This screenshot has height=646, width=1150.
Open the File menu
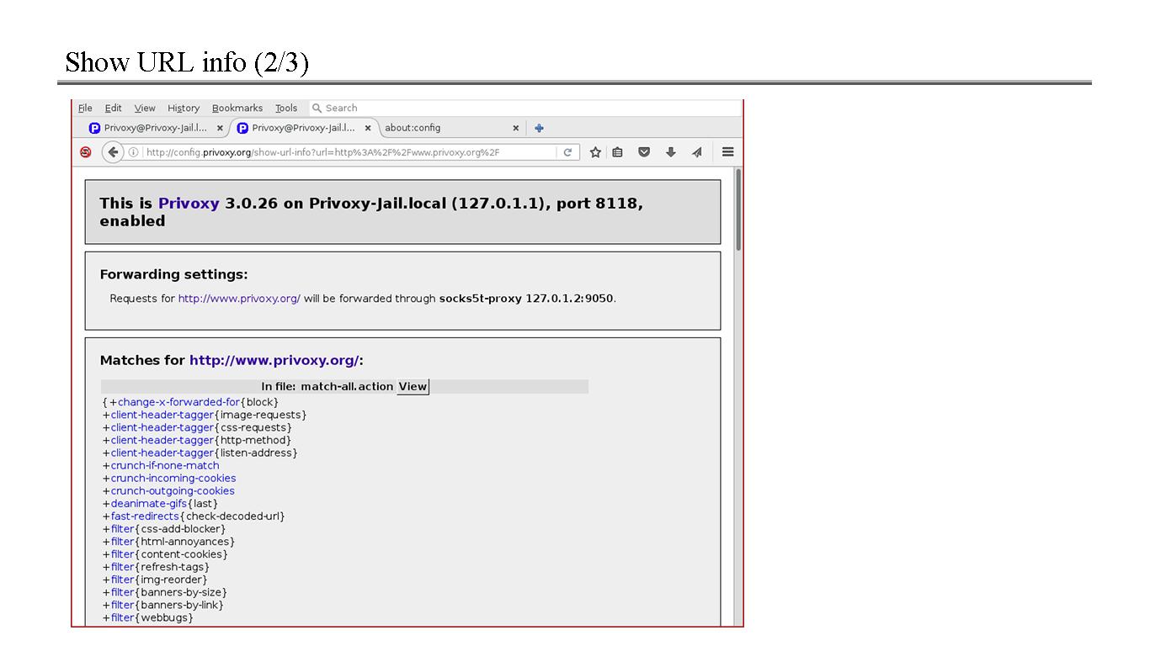[x=85, y=108]
